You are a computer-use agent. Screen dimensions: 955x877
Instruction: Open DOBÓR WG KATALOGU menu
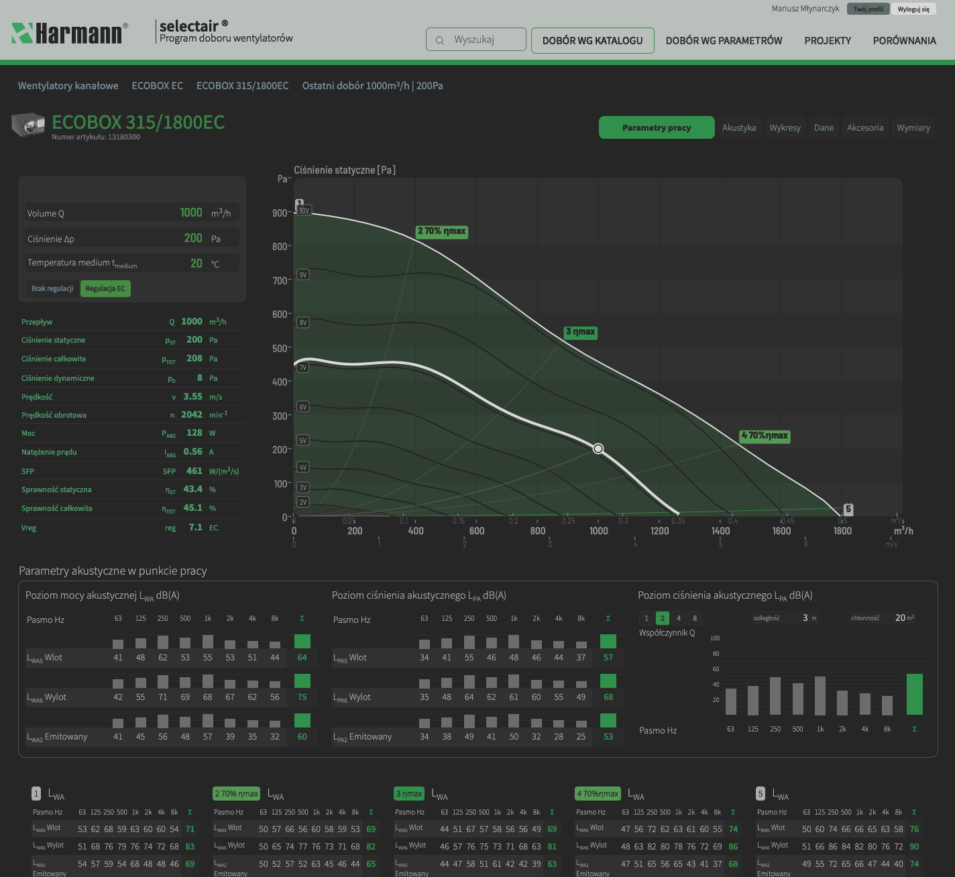point(593,40)
